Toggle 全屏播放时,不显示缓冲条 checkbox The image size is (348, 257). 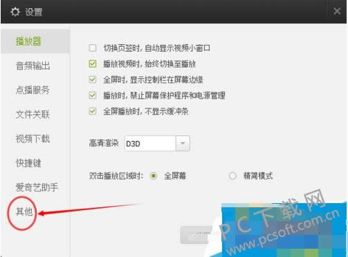pos(93,111)
